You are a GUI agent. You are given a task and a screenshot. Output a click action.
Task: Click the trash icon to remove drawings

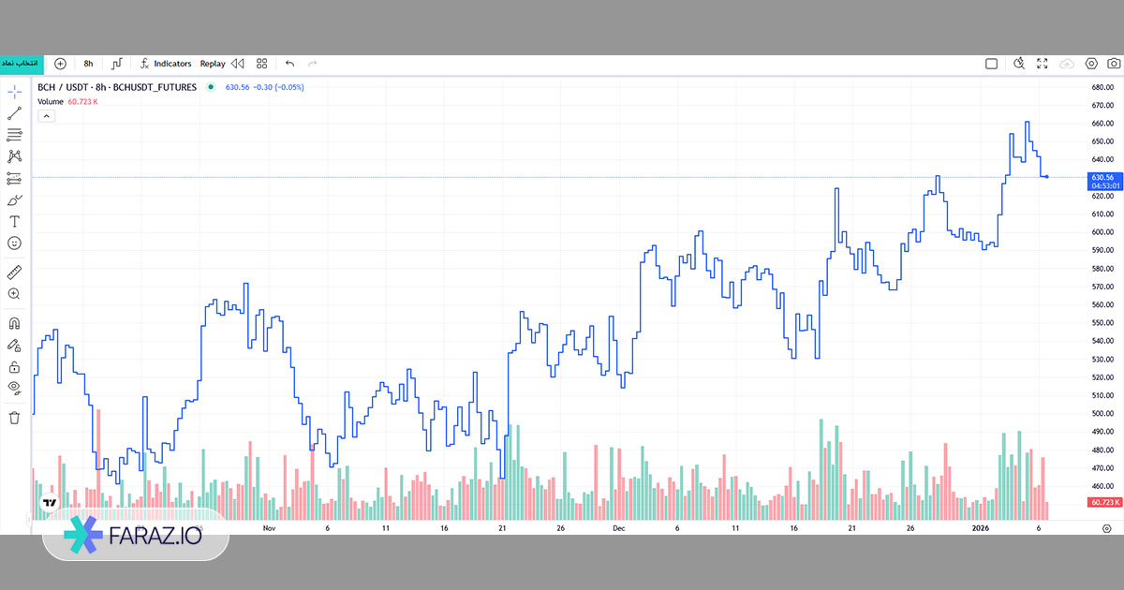point(14,418)
